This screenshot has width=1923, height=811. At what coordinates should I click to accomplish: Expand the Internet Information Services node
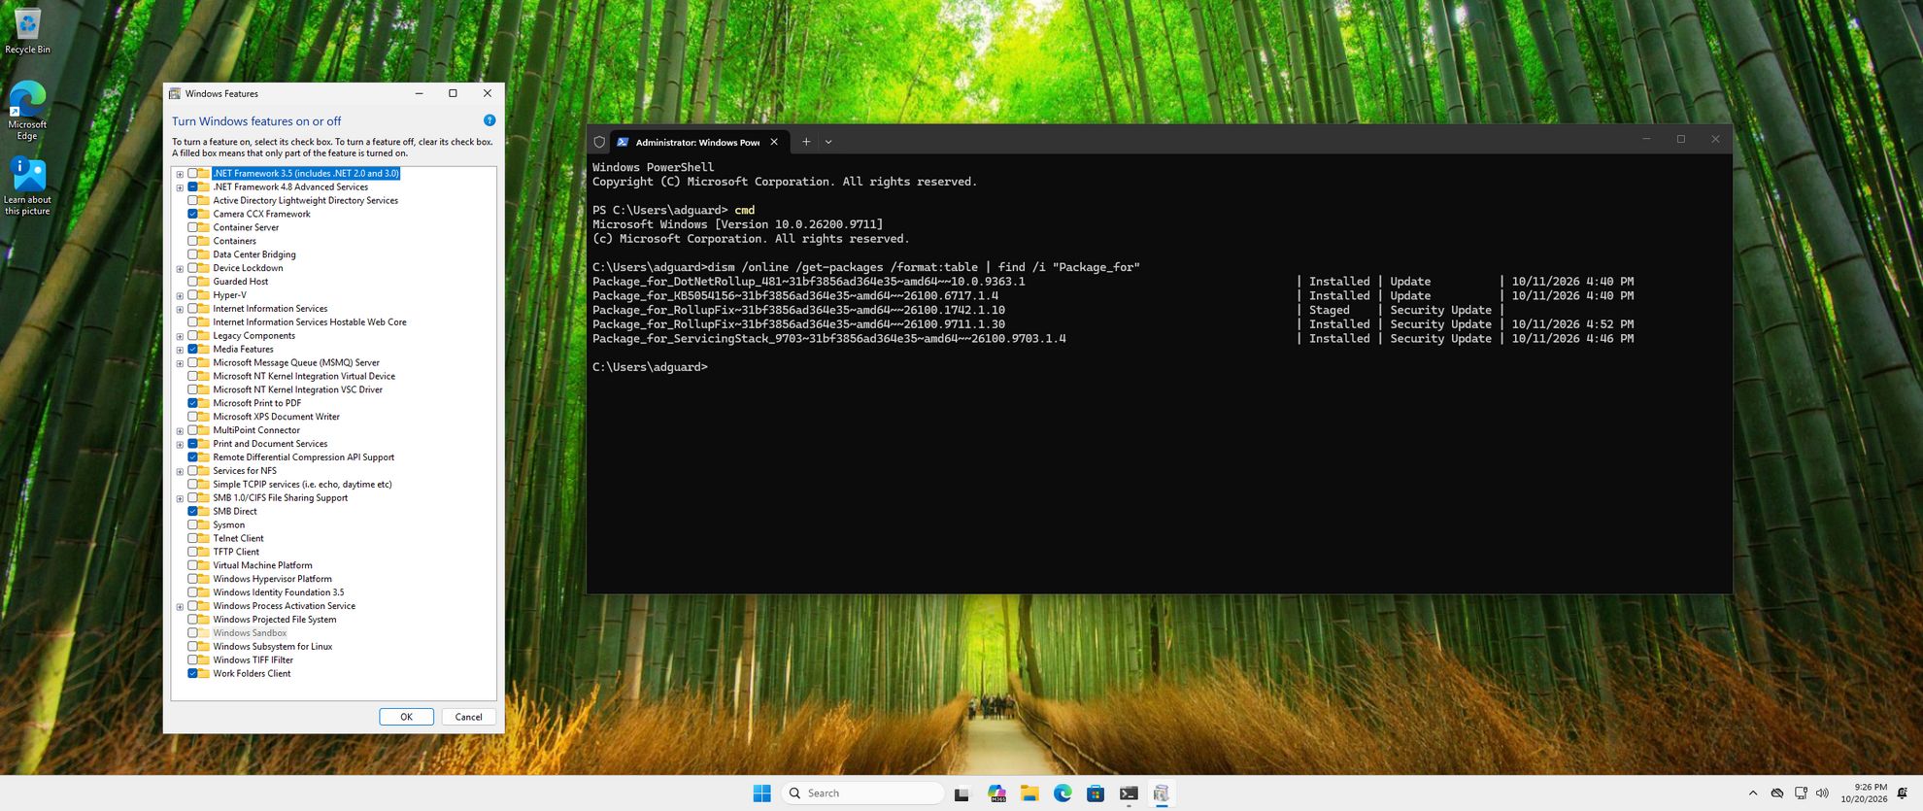click(180, 309)
